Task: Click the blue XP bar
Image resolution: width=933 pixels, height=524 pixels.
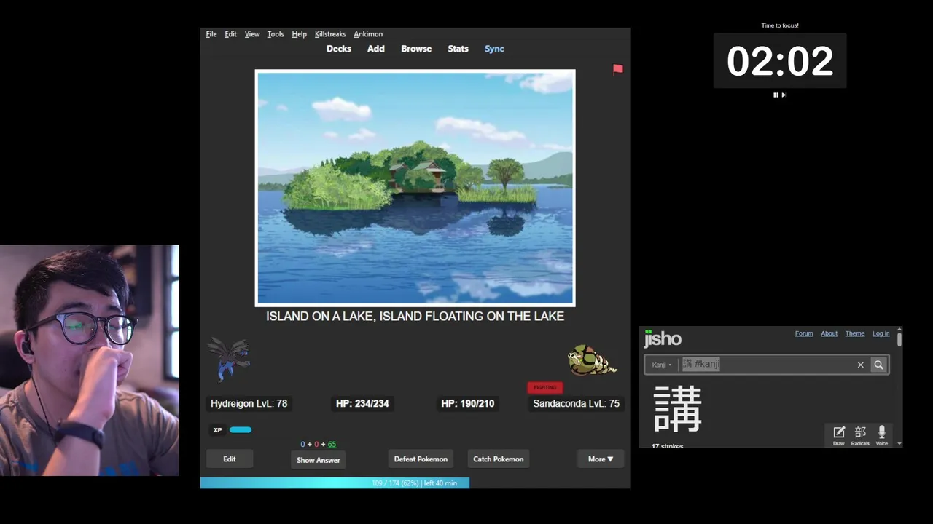Action: point(241,430)
